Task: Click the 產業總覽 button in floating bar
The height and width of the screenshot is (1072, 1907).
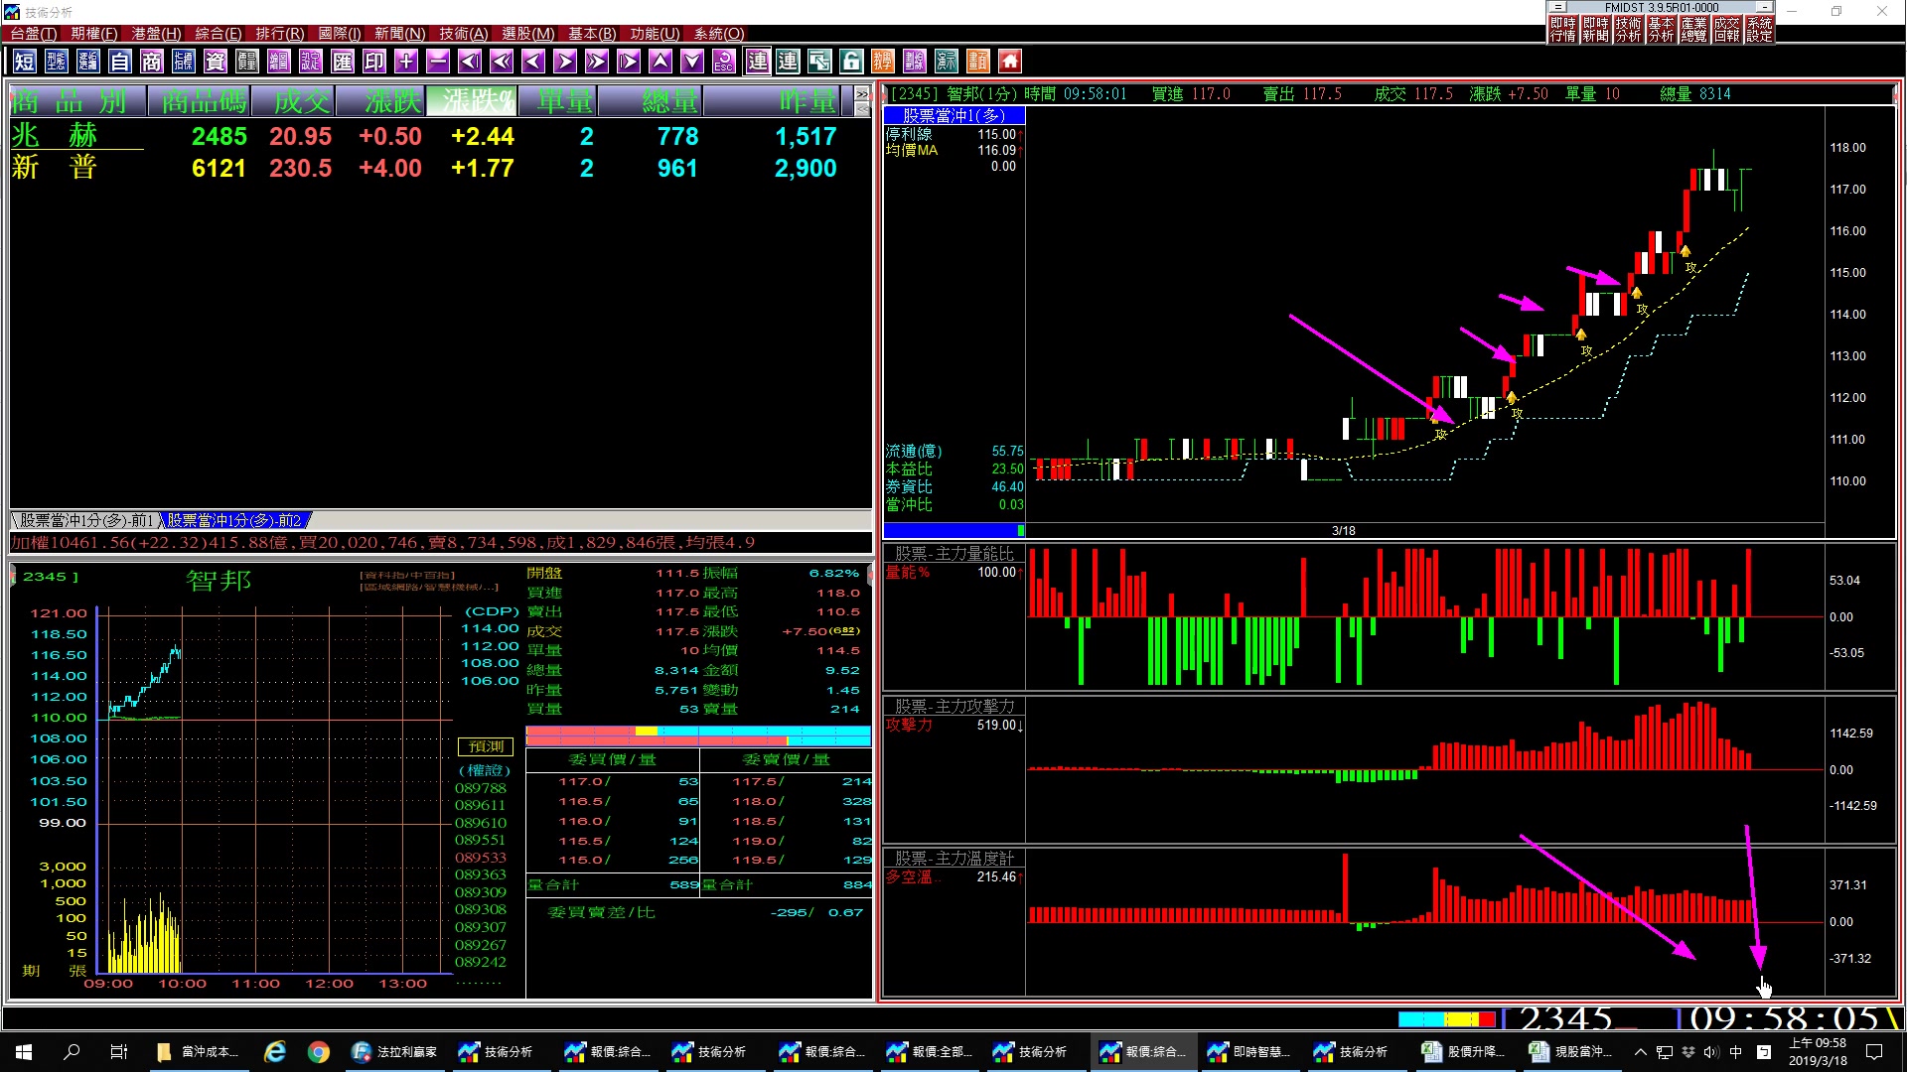Action: click(1694, 29)
